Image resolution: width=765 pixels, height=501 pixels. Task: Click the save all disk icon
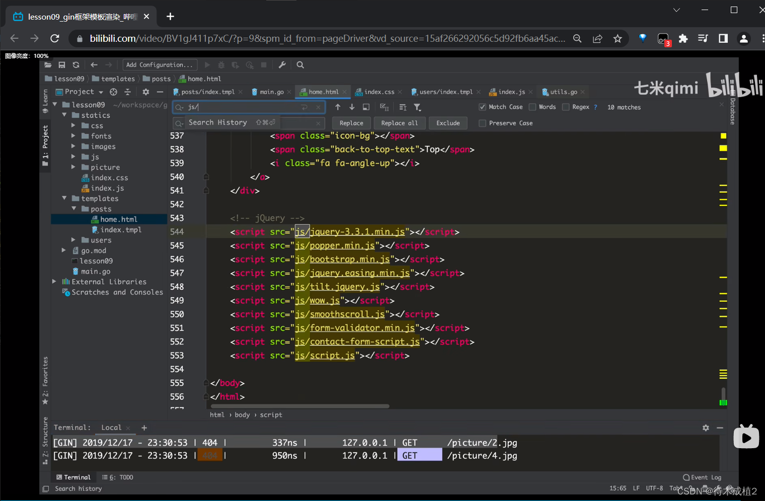click(x=62, y=65)
